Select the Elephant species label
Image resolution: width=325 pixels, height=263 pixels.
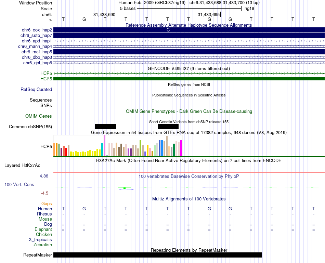(43, 229)
